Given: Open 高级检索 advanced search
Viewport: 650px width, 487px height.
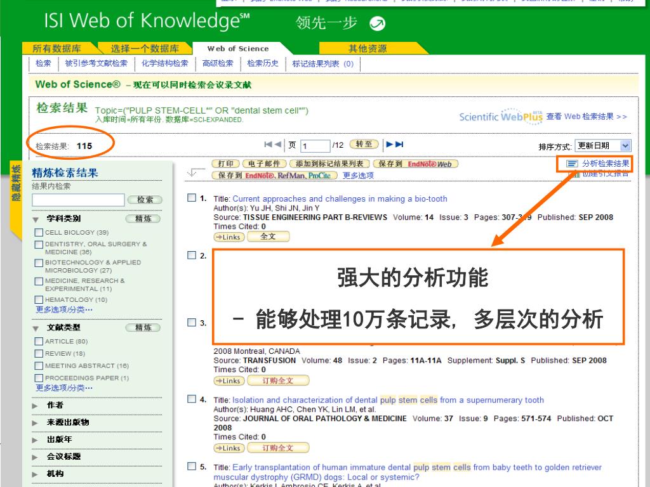Looking at the screenshot, I should pos(218,63).
